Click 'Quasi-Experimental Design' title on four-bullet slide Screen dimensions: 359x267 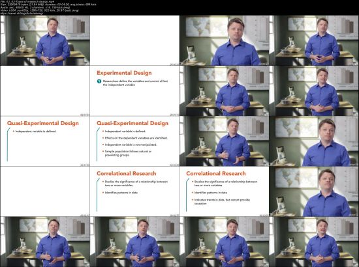[133, 123]
